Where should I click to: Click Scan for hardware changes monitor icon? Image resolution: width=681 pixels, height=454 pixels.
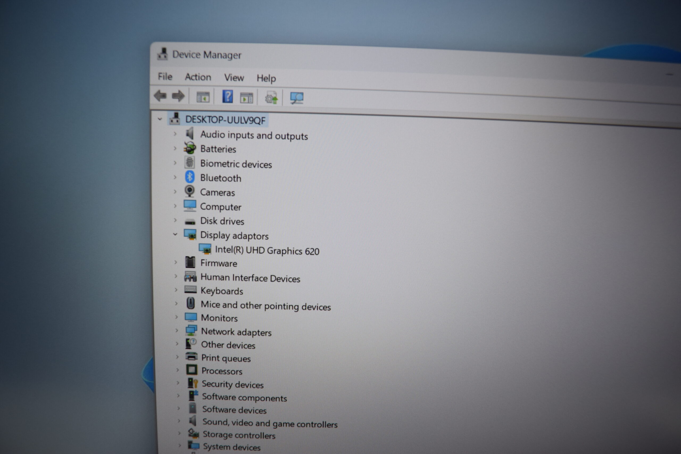coord(297,98)
